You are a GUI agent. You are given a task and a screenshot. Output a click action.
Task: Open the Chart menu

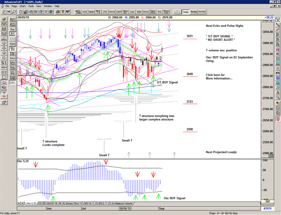pyautogui.click(x=22, y=6)
